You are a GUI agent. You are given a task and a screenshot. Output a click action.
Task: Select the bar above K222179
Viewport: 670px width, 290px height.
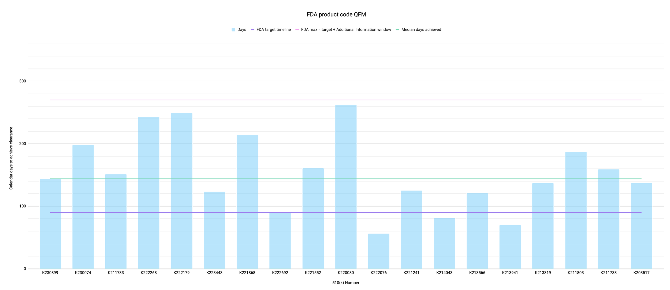tap(181, 191)
